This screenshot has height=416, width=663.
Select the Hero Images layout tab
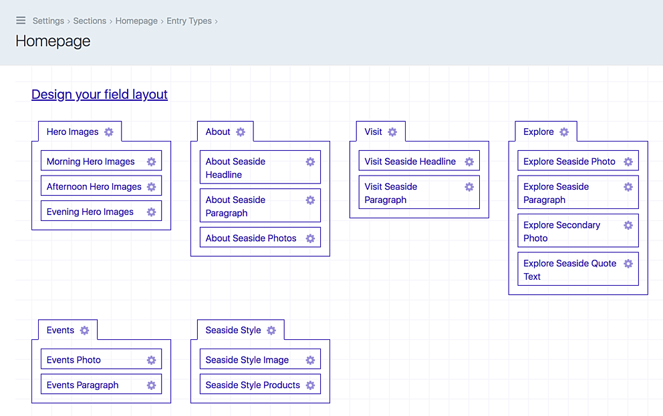(80, 132)
